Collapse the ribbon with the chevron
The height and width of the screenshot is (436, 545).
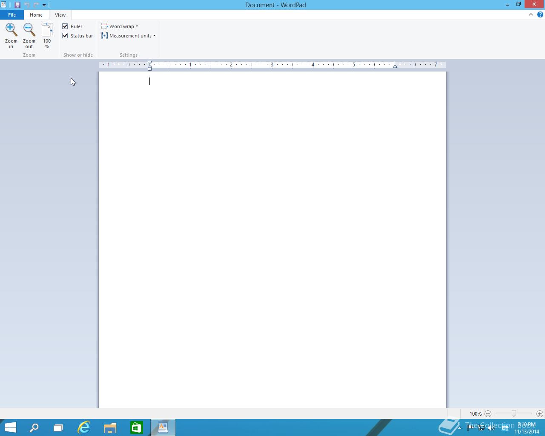tap(531, 14)
